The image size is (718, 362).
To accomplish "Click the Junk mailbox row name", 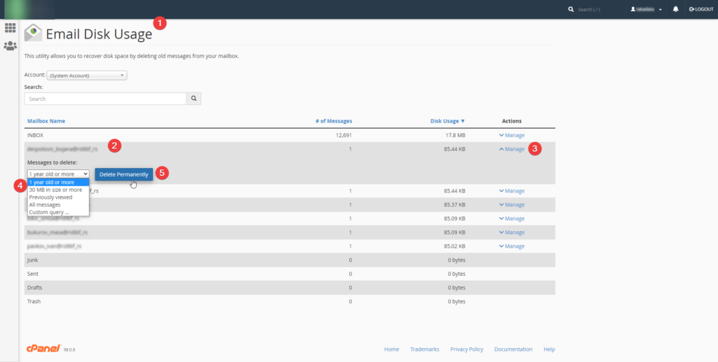I will click(32, 260).
